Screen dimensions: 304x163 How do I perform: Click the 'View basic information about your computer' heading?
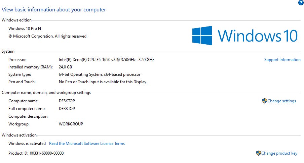54,10
